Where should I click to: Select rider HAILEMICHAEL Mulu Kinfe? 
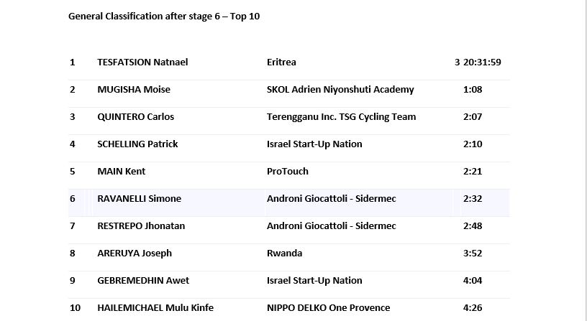coord(155,308)
